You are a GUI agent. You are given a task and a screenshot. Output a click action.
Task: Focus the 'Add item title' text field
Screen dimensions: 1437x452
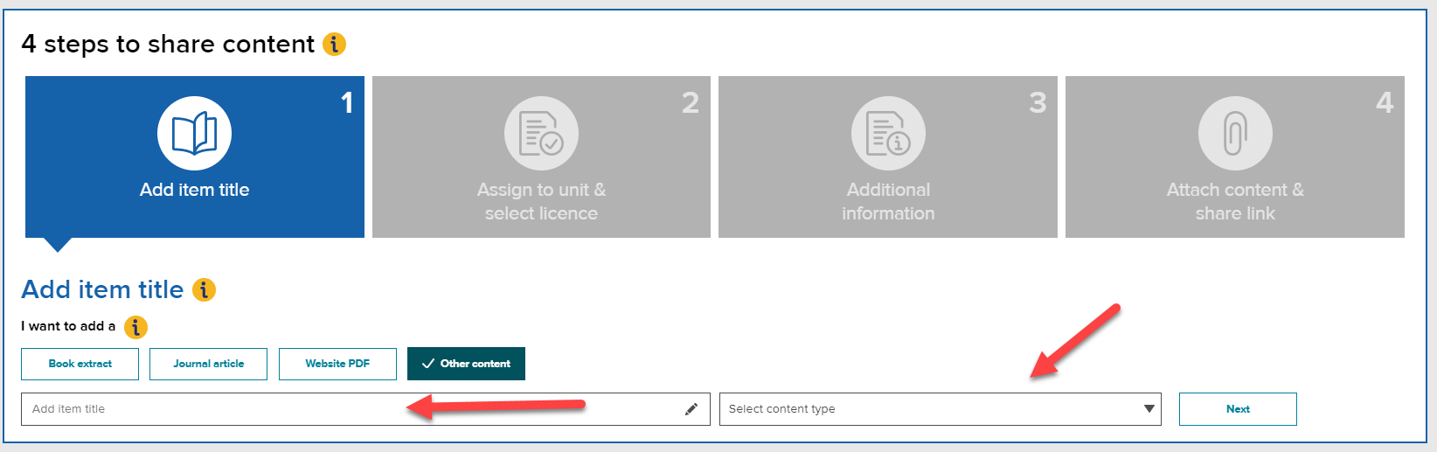point(365,409)
